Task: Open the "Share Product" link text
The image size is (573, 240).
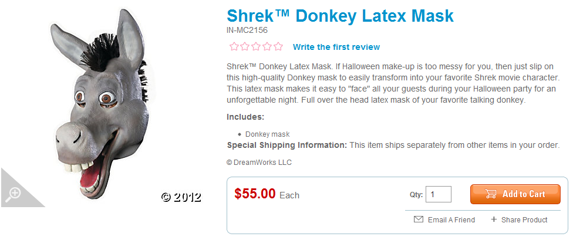Action: click(x=524, y=220)
